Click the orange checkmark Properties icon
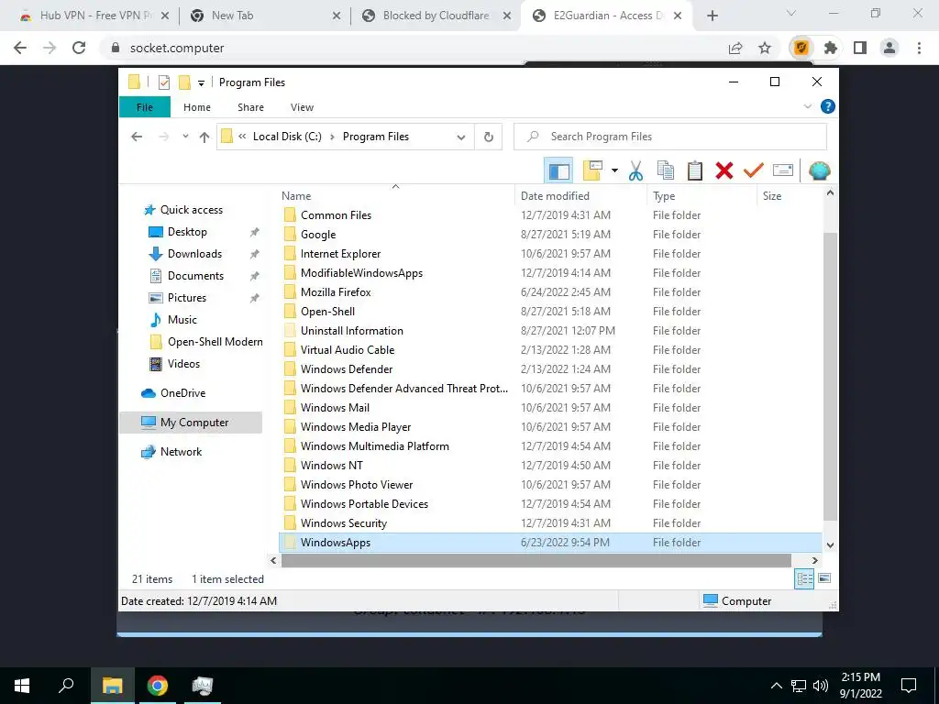 754,171
